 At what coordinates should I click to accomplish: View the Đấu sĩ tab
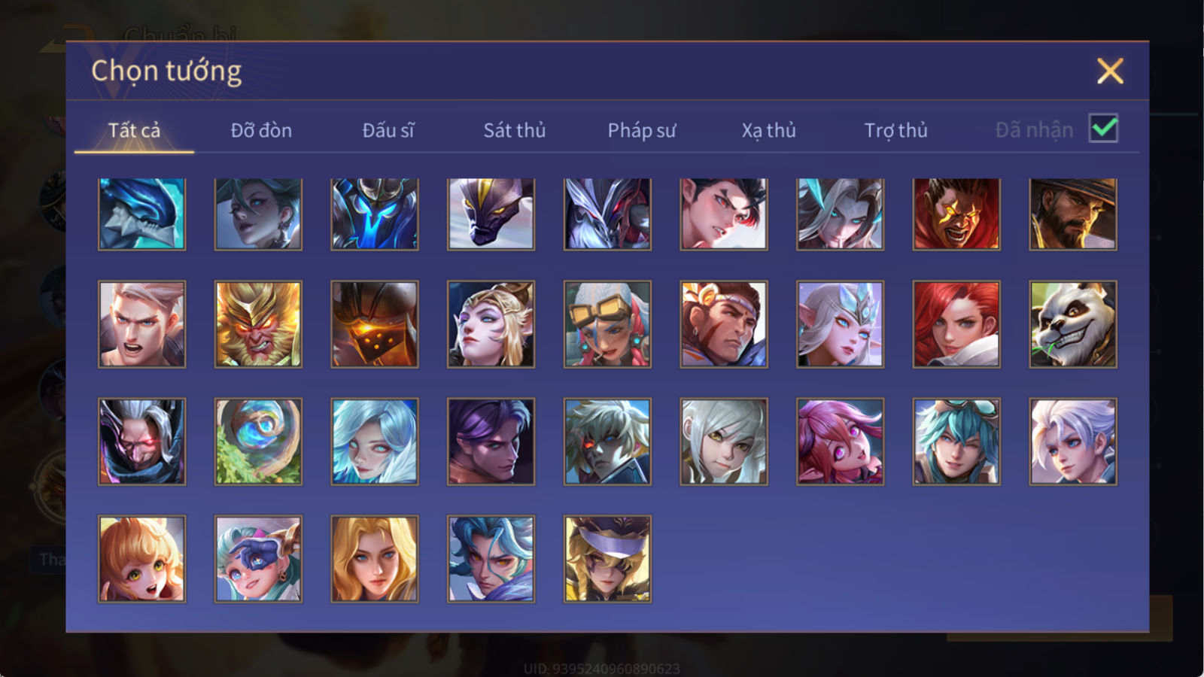coord(388,130)
